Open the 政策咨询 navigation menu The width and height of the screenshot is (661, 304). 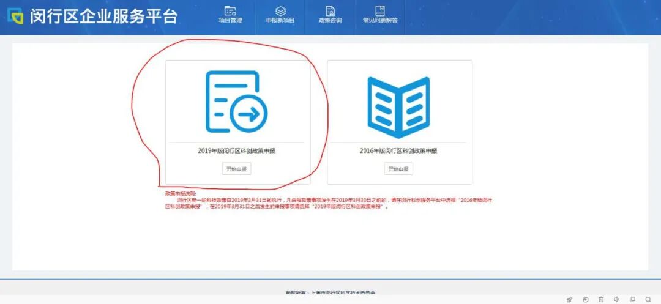[x=330, y=15]
